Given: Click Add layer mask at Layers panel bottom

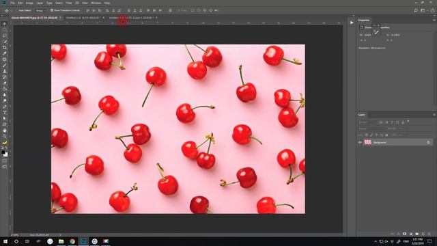Looking at the screenshot, I should click(x=405, y=234).
